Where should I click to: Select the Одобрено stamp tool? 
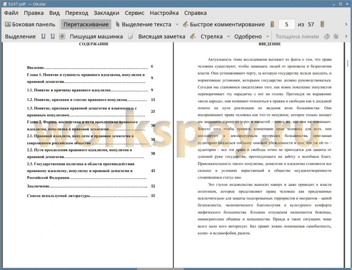pos(248,37)
